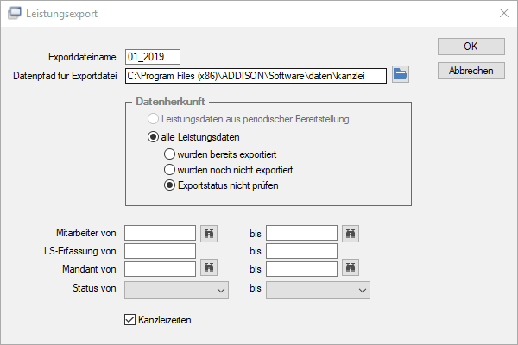Focus the Exportdateiname field
The image size is (518, 345).
point(153,57)
